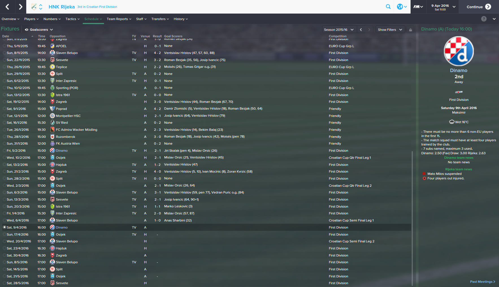Select the radio button for Fri 5/2/2016 fixture
Viewport: 499px width, 287px height.
[4, 151]
